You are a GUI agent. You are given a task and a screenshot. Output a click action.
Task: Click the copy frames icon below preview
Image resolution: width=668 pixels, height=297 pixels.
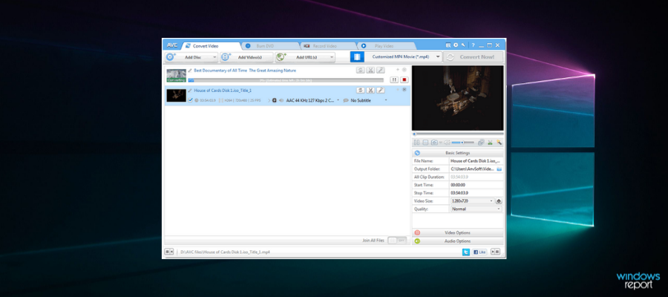click(x=481, y=143)
